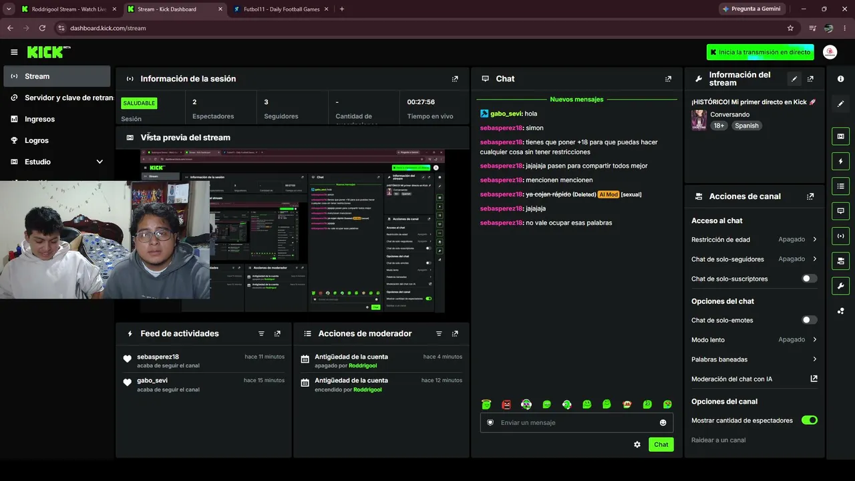Pop out the Información de la sesión panel

pos(455,79)
